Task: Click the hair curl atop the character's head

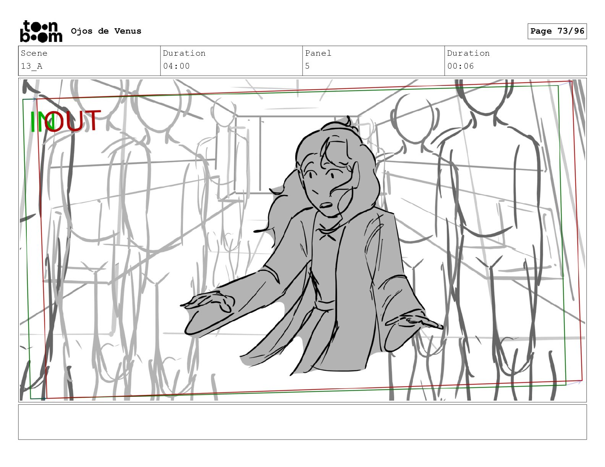Action: (x=348, y=122)
